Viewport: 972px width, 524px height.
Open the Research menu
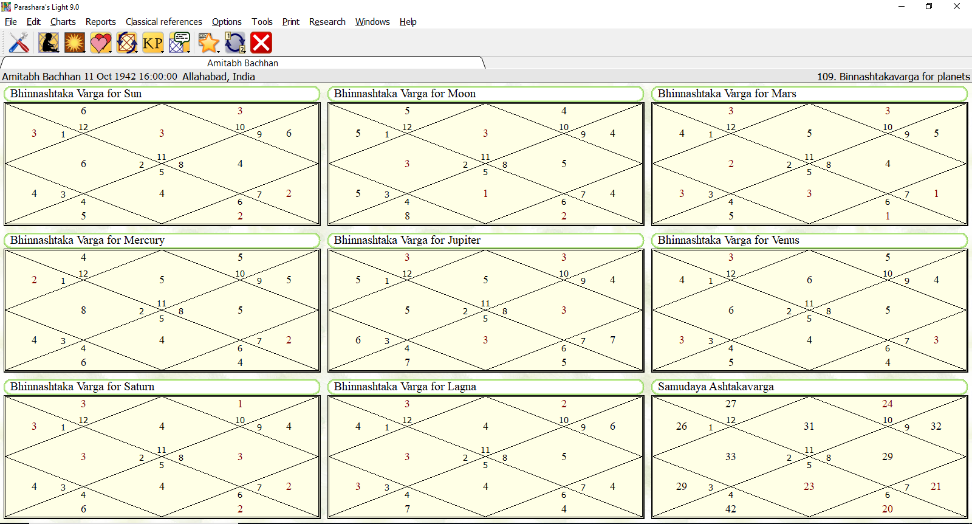click(327, 22)
